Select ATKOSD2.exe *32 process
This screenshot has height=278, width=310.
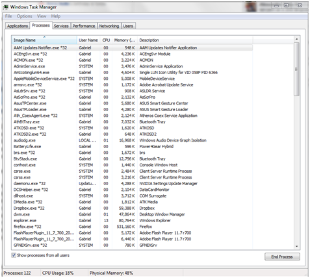pyautogui.click(x=132, y=134)
